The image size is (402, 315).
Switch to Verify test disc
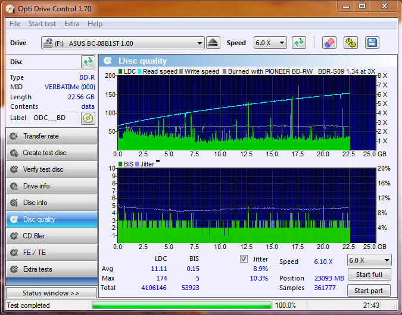tap(52, 169)
